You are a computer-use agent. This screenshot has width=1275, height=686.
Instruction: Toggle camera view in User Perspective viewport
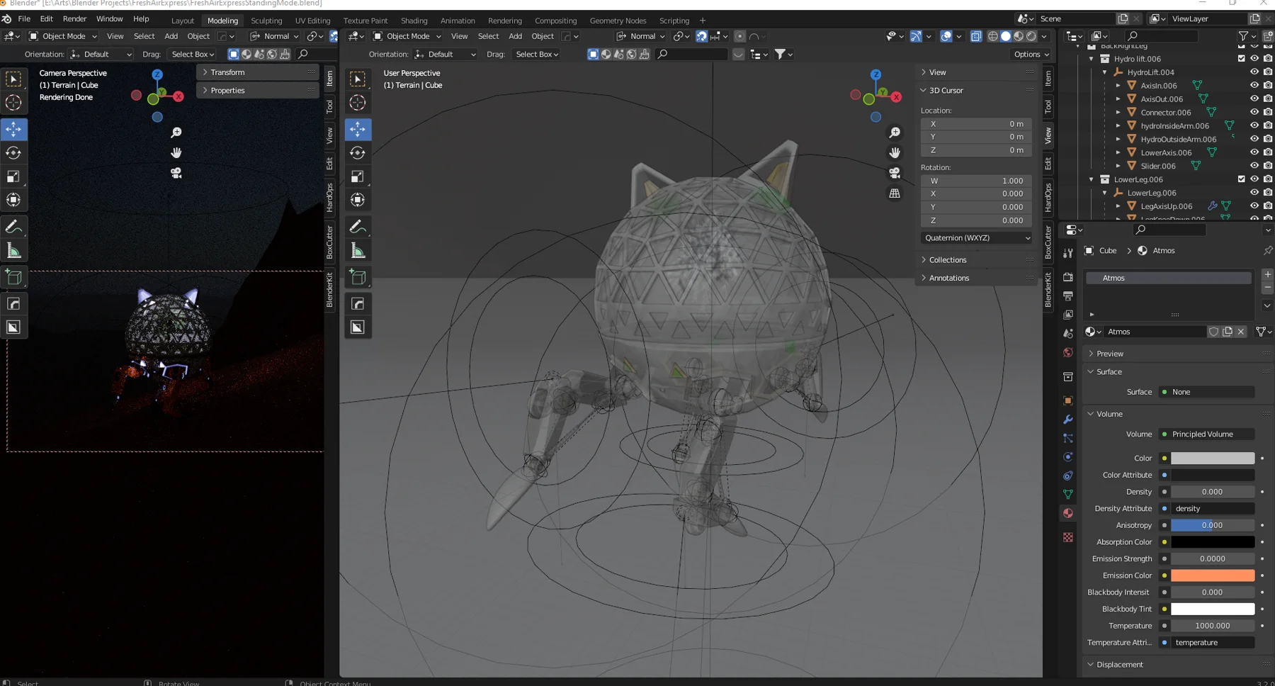pos(895,173)
